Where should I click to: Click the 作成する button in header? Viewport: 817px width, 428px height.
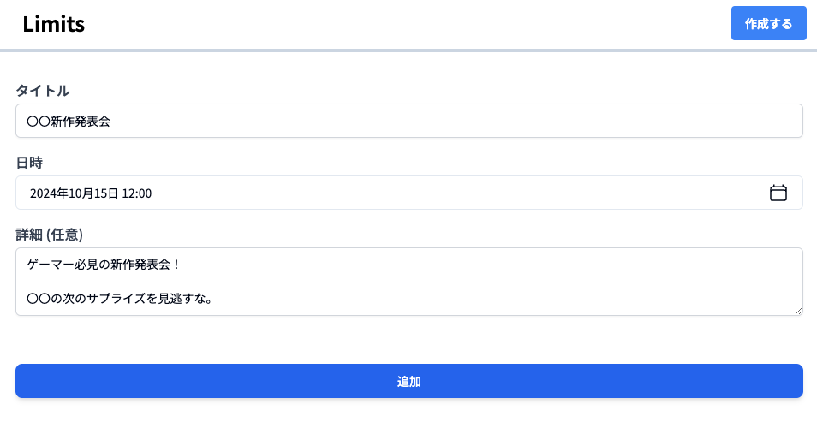(768, 24)
